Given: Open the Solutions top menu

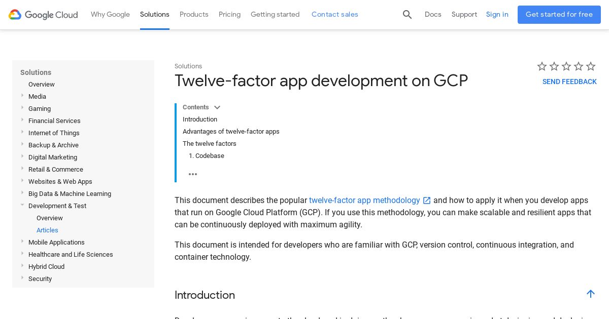Looking at the screenshot, I should [x=155, y=15].
